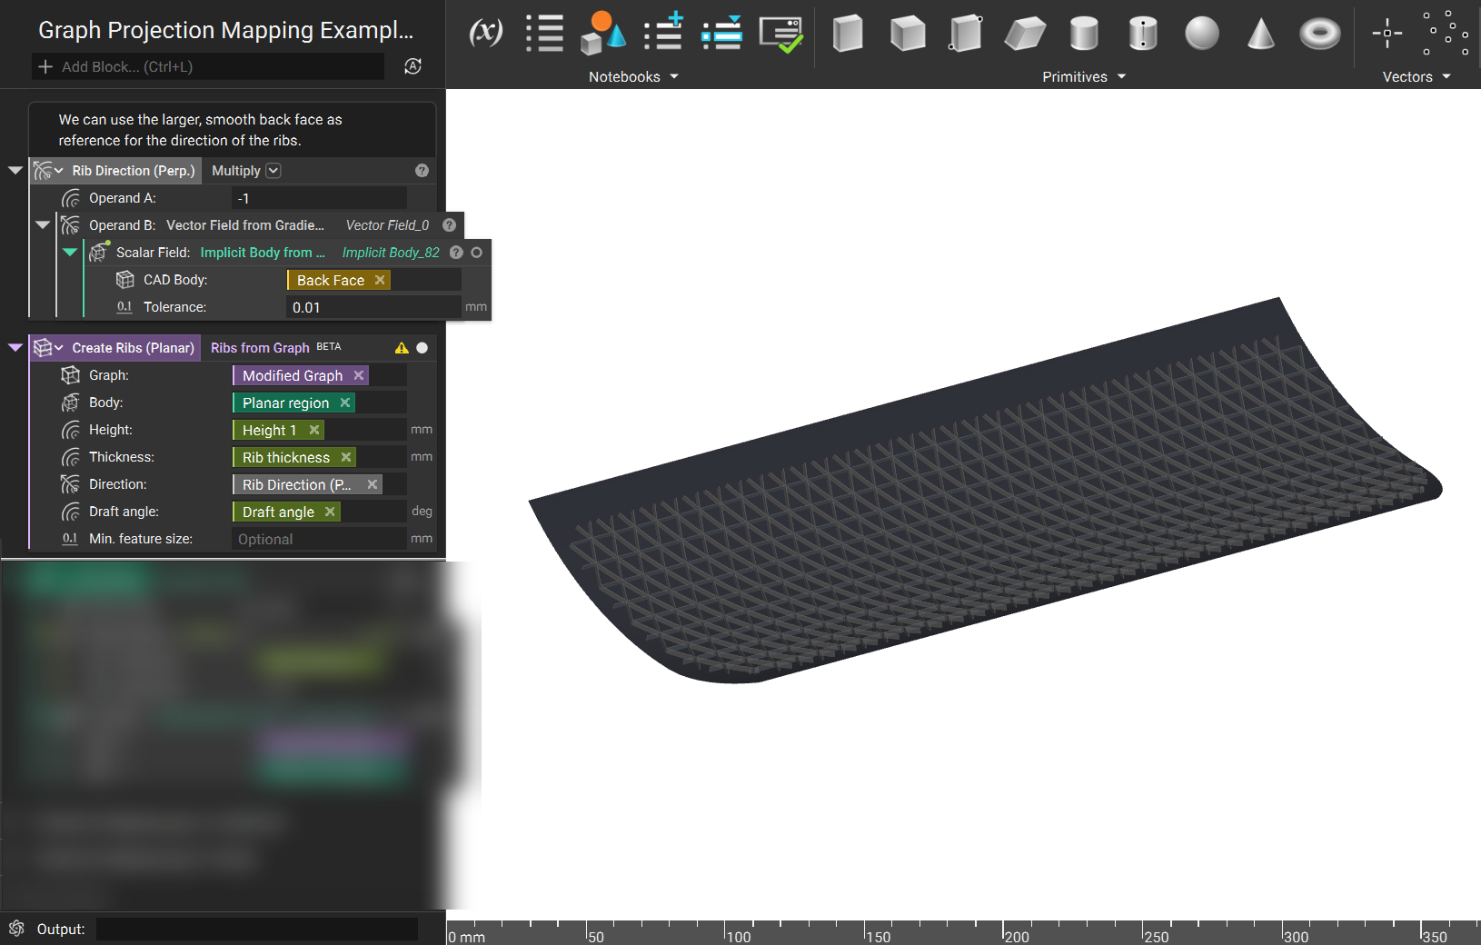The height and width of the screenshot is (945, 1481).
Task: Collapse the Rib Direction (Perp.) block
Action: click(15, 170)
